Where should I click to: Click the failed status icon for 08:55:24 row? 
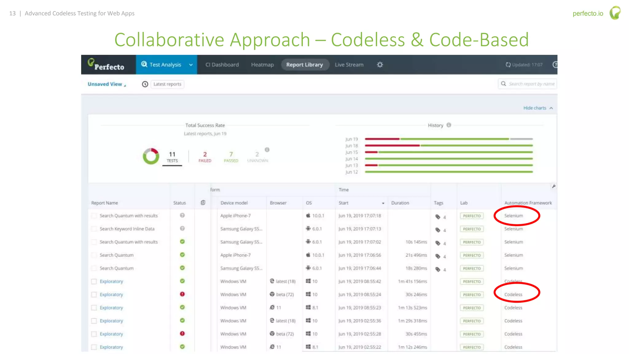point(182,294)
